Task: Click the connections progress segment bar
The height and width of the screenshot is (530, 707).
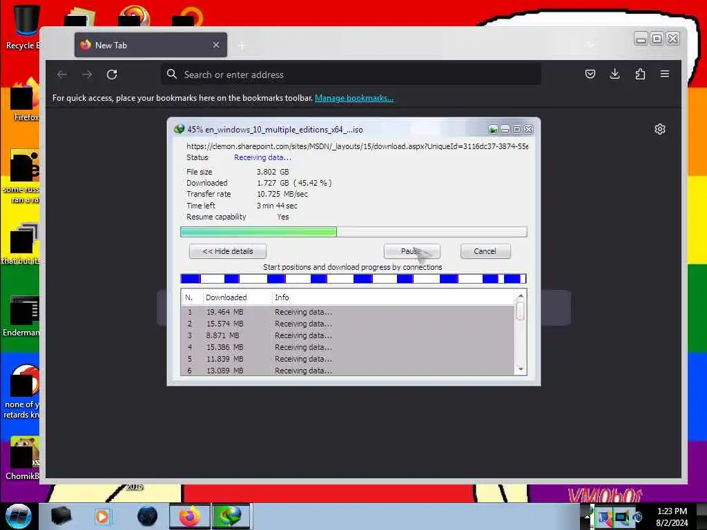Action: tap(353, 279)
